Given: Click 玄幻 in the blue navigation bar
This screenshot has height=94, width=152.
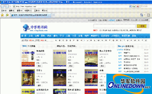Looking at the screenshot, I should (31, 36).
